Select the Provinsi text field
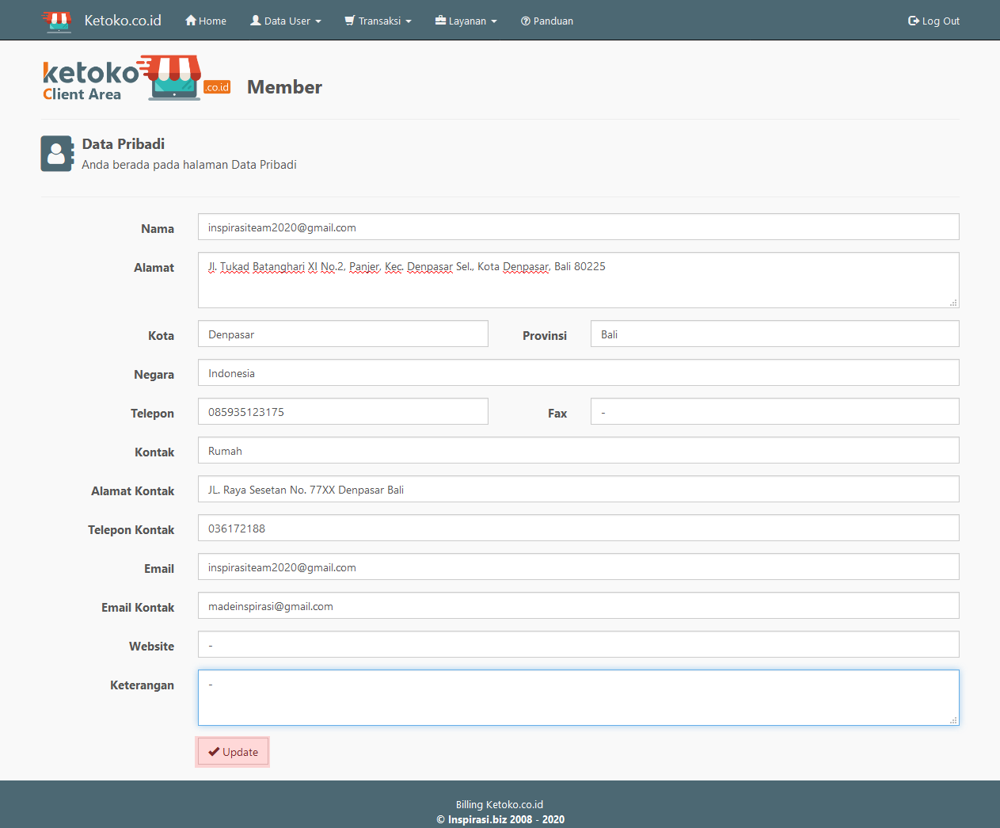Viewport: 1000px width, 828px height. pyautogui.click(x=774, y=334)
